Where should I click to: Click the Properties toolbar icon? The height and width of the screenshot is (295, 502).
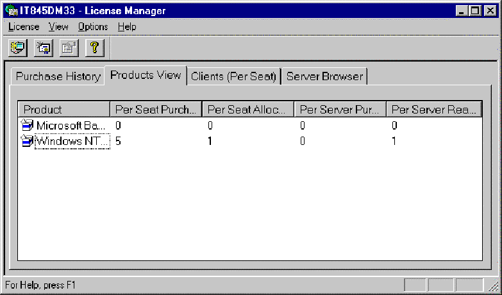[69, 48]
